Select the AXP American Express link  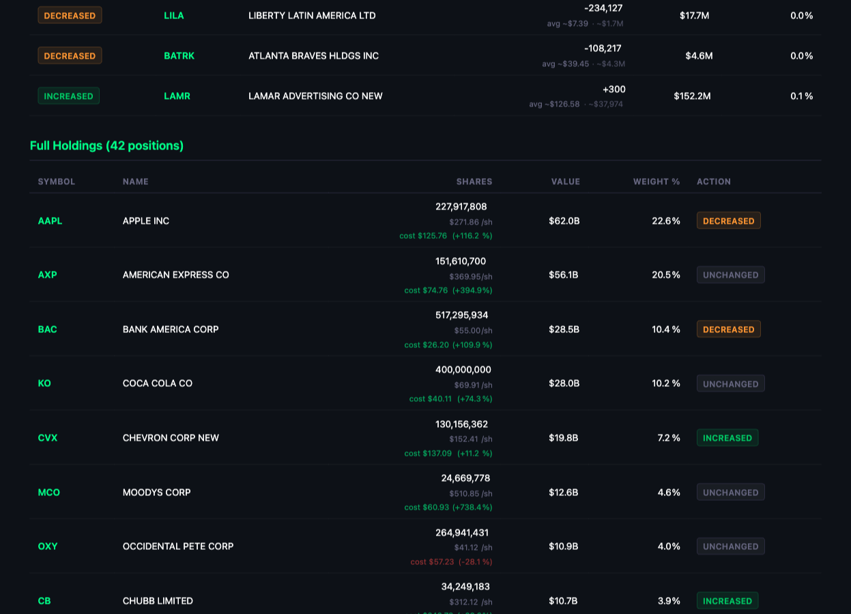click(x=47, y=275)
